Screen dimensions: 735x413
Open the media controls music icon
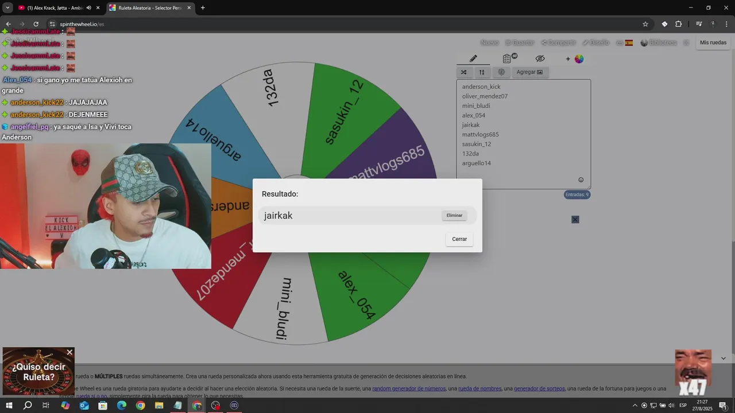click(x=699, y=24)
